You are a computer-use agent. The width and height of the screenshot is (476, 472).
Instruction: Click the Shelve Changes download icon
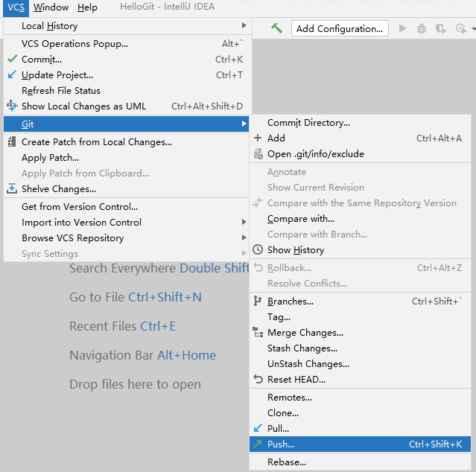click(x=12, y=188)
